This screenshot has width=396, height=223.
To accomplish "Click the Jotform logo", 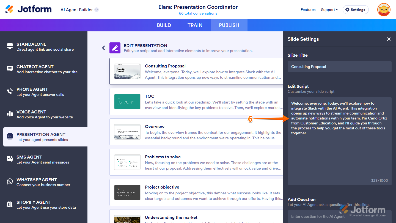I will point(28,9).
